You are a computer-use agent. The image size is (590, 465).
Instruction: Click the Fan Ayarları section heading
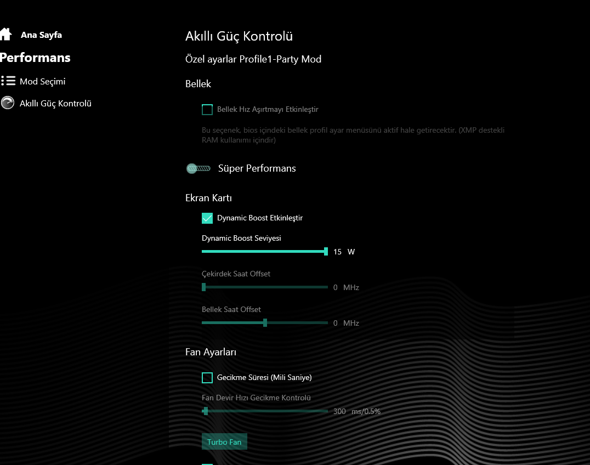click(x=211, y=352)
